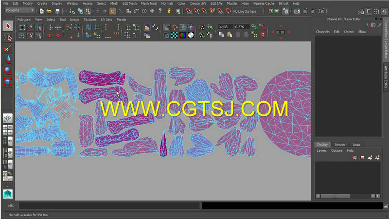Toggle display image face icon
This screenshot has height=219, width=389.
coord(147,27)
